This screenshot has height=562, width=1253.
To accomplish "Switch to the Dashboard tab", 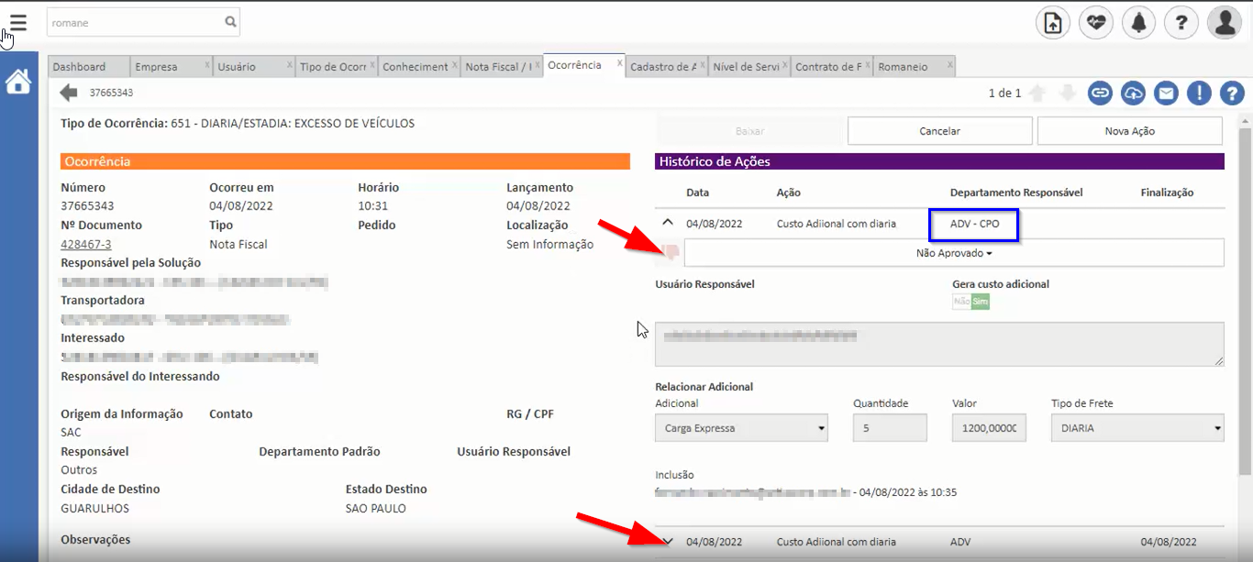I will coord(79,67).
